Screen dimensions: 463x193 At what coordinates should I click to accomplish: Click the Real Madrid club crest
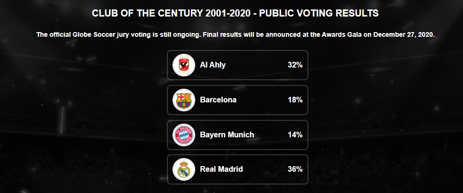184,169
